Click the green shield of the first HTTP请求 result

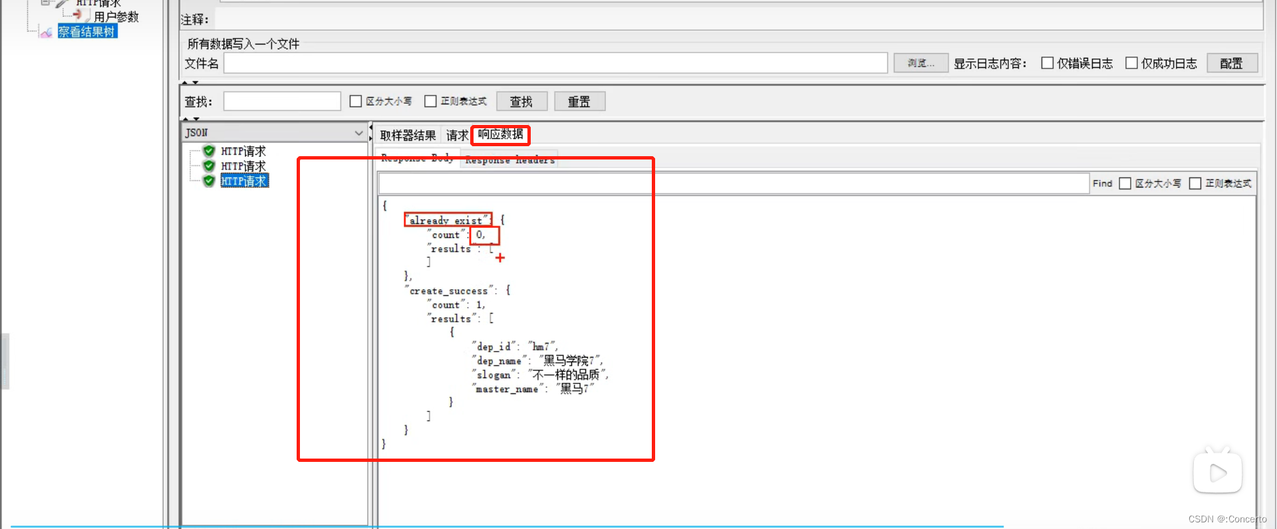pyautogui.click(x=209, y=151)
